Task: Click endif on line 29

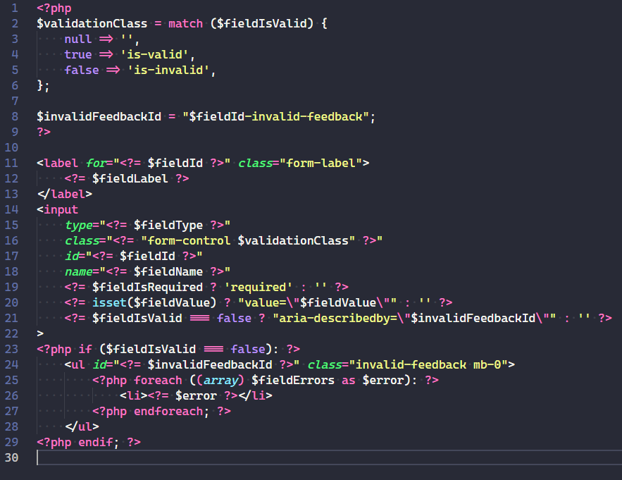Action: pos(96,441)
